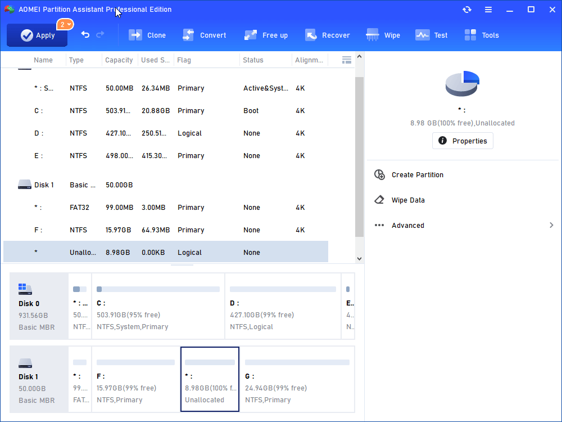The height and width of the screenshot is (422, 562).
Task: Click the AOMEI application logo icon
Action: click(10, 10)
